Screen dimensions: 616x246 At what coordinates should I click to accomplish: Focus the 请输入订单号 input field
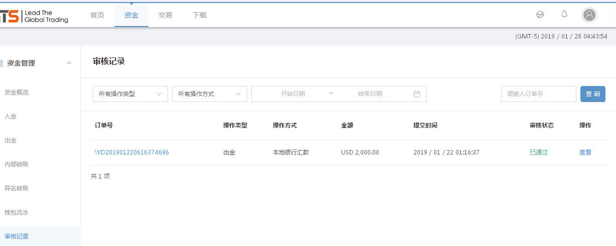tap(538, 94)
